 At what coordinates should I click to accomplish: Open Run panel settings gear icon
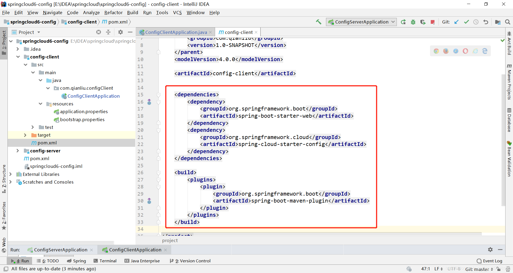click(490, 250)
